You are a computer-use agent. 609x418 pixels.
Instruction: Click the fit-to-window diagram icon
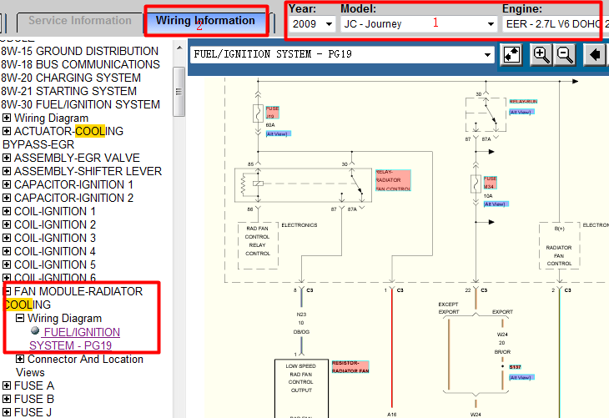pos(511,55)
